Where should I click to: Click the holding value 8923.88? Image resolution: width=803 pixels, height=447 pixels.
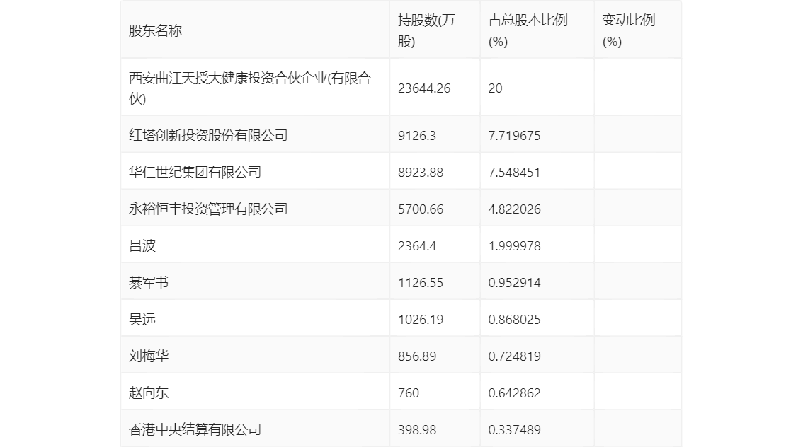coord(421,173)
